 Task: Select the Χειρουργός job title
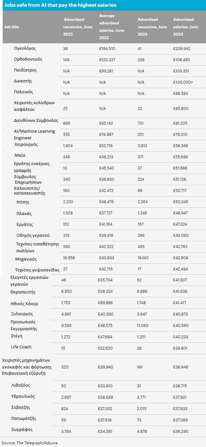coord(26,145)
